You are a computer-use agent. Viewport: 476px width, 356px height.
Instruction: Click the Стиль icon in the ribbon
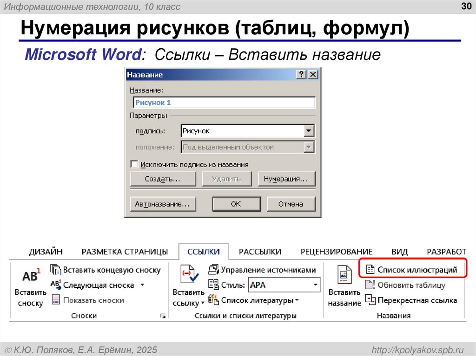[x=213, y=285]
